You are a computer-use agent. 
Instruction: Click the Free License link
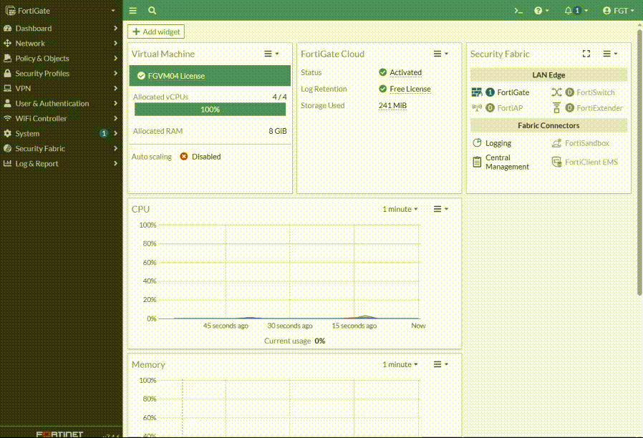pyautogui.click(x=410, y=89)
